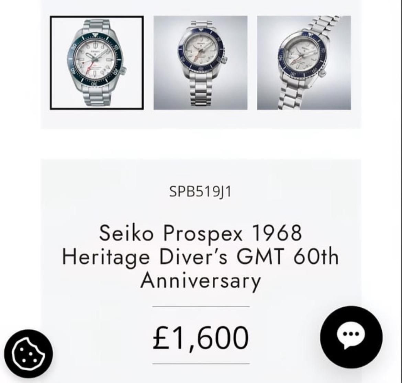Click the divider line above the price
The height and width of the screenshot is (383, 402).
click(x=201, y=306)
